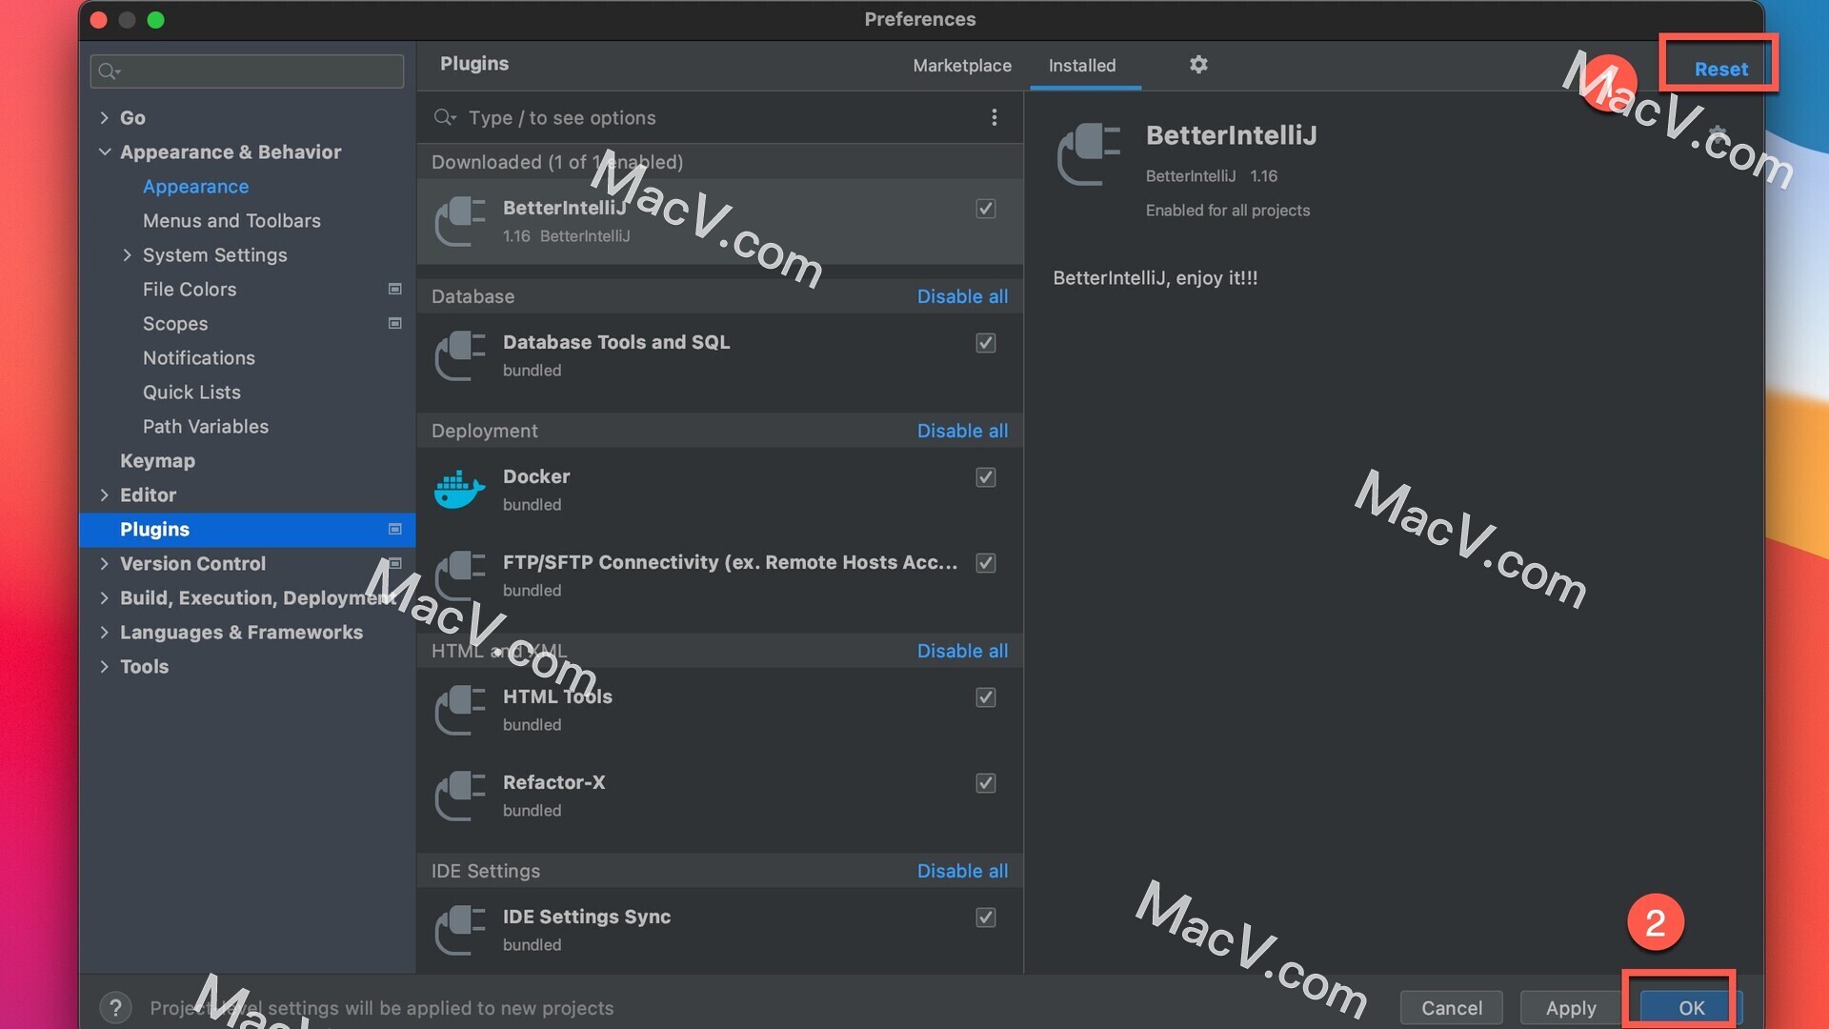The image size is (1829, 1029).
Task: Click the FTP/SFTP Connectivity plugin icon
Action: point(460,575)
